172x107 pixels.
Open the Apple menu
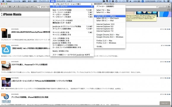3,1
